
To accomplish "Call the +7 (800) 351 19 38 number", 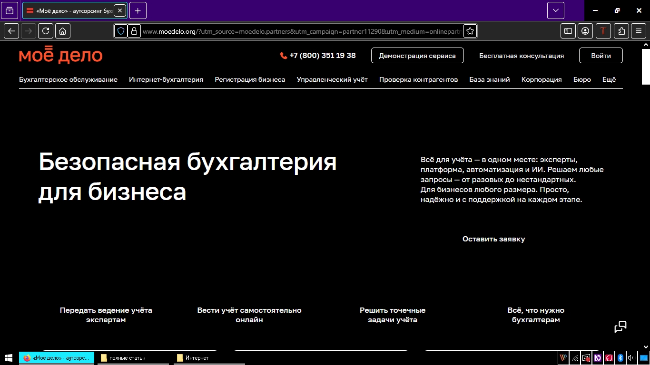I will (x=318, y=55).
